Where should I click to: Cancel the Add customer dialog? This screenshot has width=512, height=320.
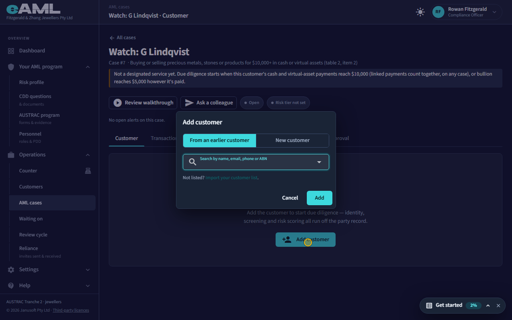pos(290,198)
